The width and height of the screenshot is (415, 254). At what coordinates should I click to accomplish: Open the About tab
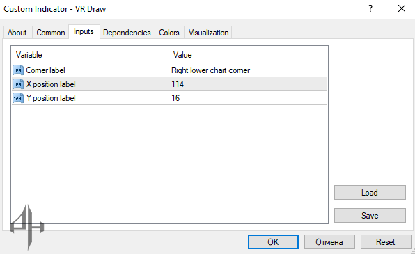17,33
